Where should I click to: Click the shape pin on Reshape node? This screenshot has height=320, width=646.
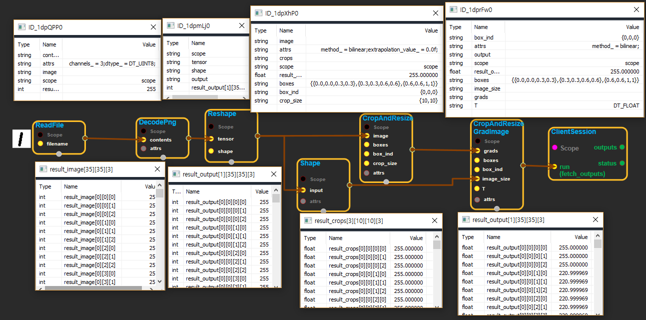[211, 151]
